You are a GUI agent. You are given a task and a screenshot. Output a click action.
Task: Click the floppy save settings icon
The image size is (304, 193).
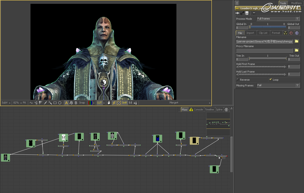tap(247, 13)
